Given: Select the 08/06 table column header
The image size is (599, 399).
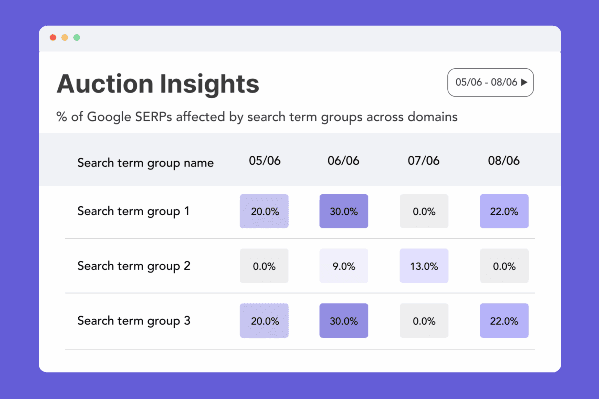Looking at the screenshot, I should tap(504, 161).
